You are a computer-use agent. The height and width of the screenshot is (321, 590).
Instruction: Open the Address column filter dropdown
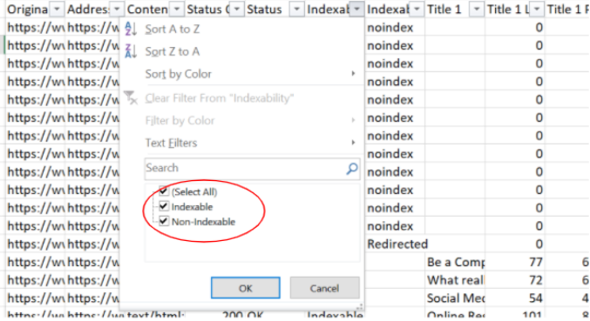tap(117, 9)
